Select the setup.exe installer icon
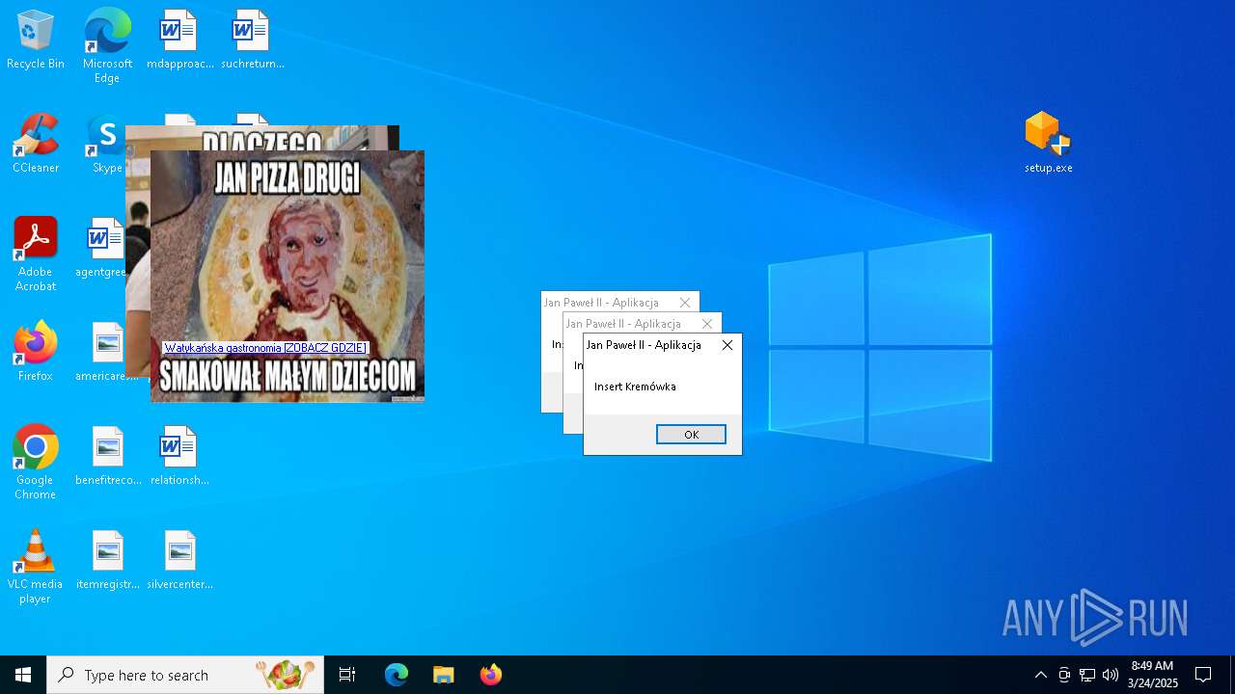Viewport: 1235px width, 694px height. click(1048, 143)
